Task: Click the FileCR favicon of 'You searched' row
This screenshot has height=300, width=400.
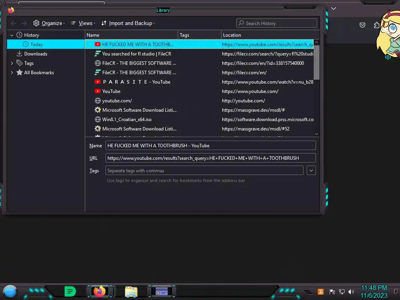Action: click(97, 54)
